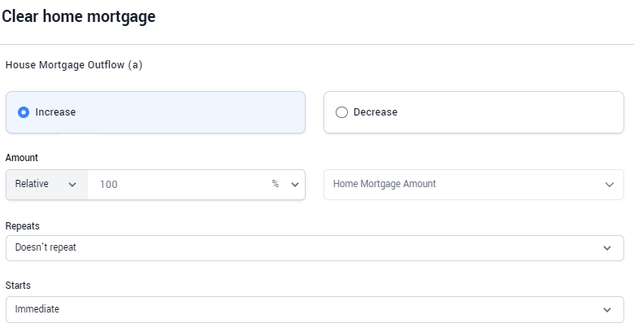Choose the Decrease option card
The width and height of the screenshot is (634, 332).
pos(474,112)
